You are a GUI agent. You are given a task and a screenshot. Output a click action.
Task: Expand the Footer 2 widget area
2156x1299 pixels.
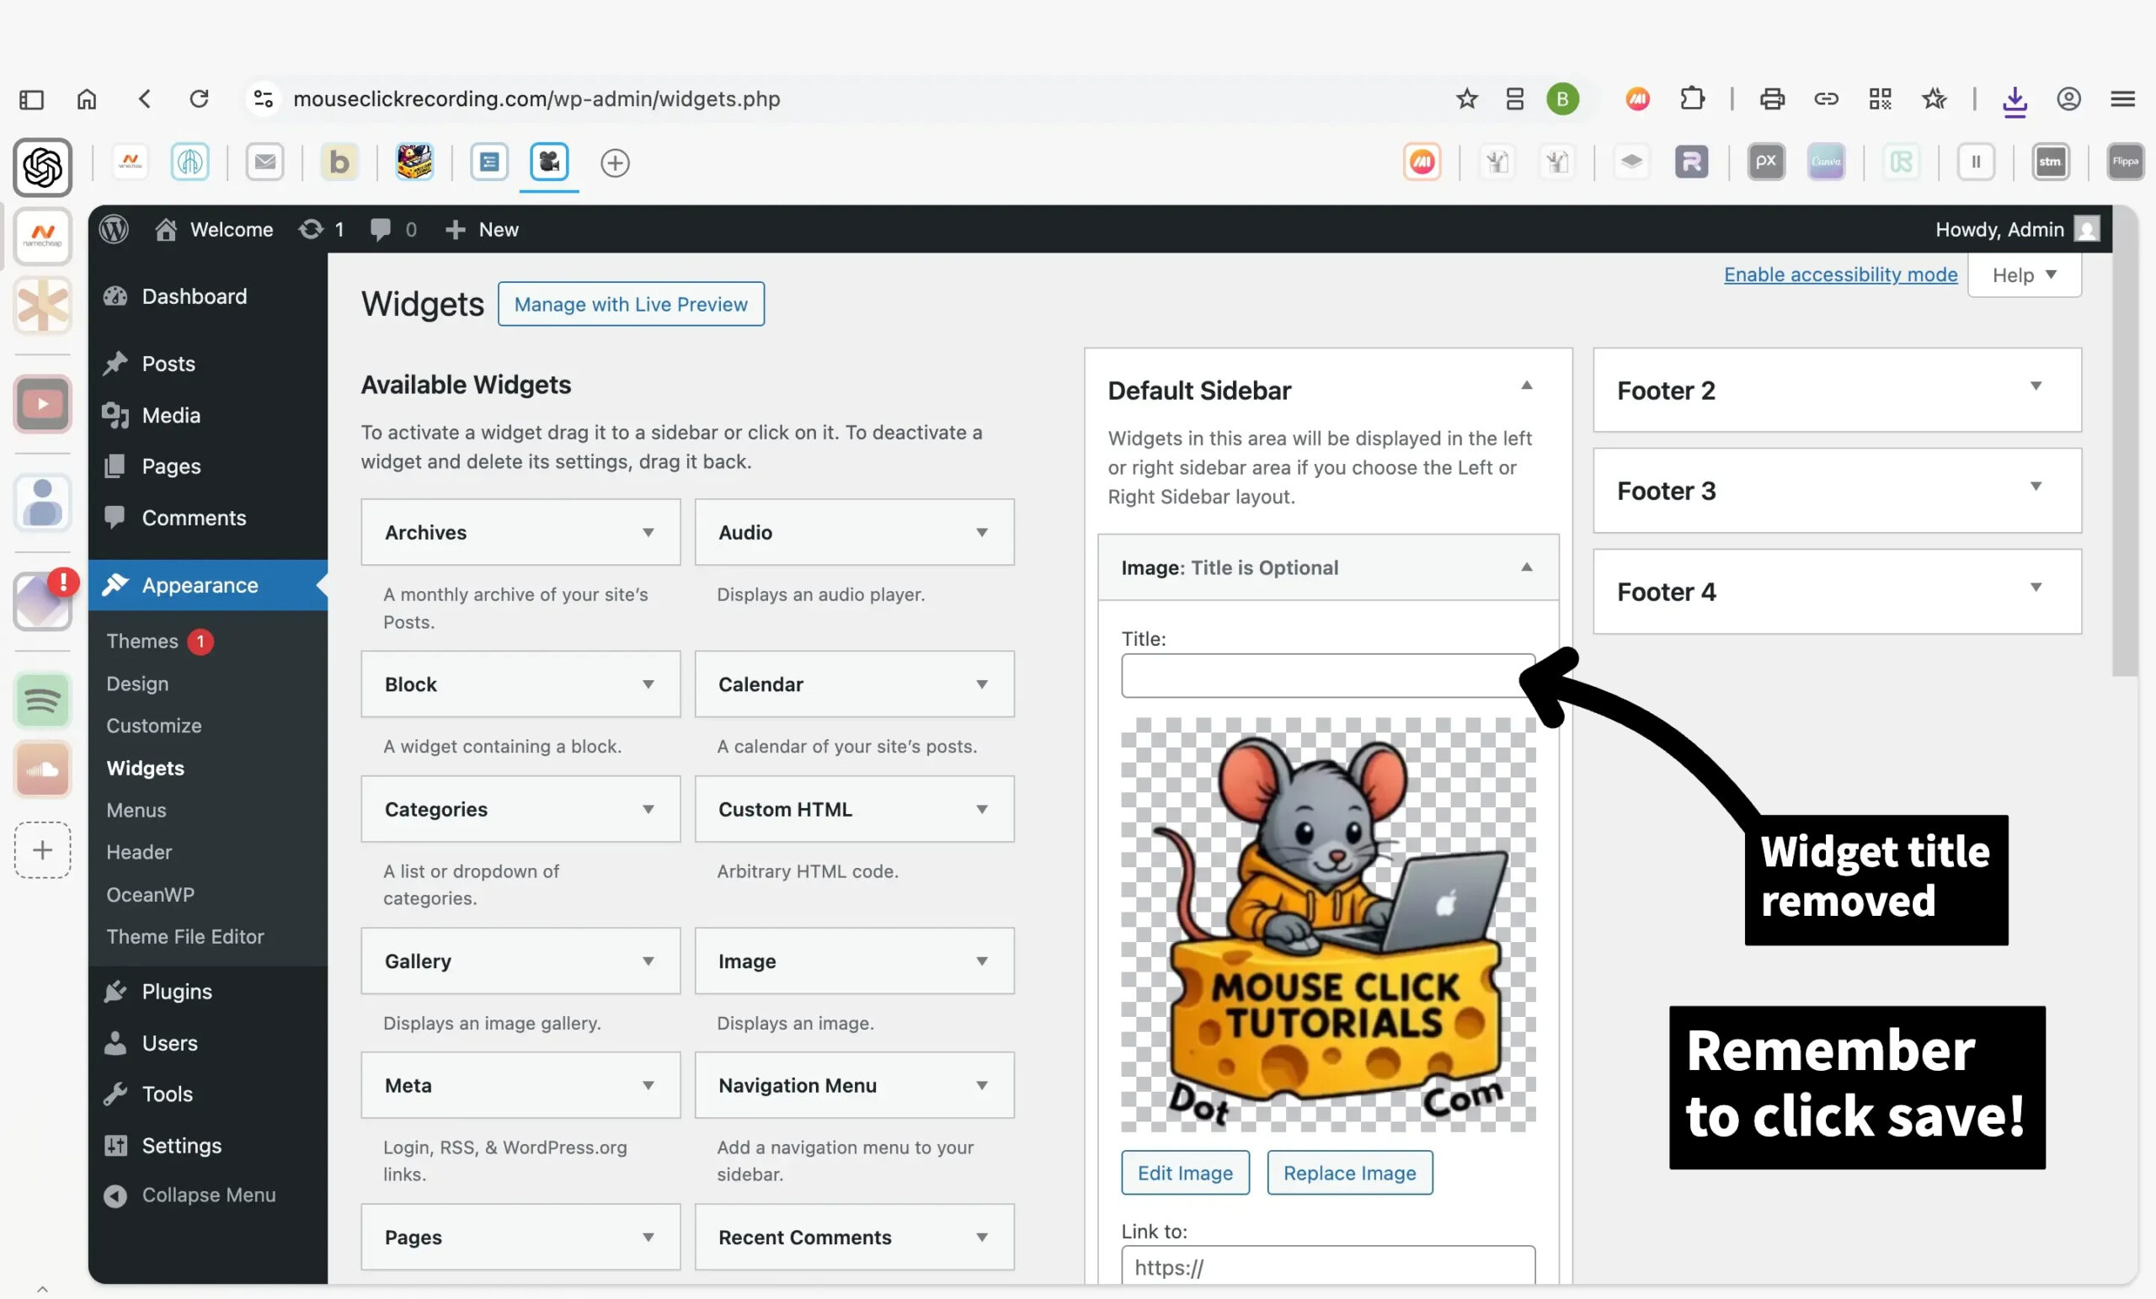[2036, 386]
